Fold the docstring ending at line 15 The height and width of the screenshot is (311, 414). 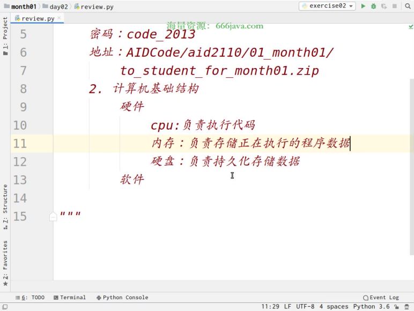click(53, 217)
